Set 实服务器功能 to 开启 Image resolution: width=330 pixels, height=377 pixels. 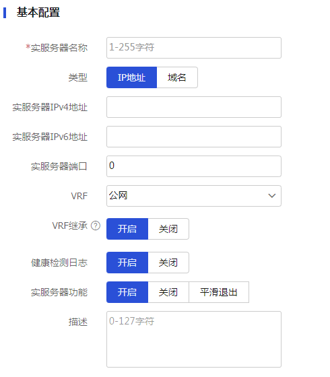coord(127,292)
